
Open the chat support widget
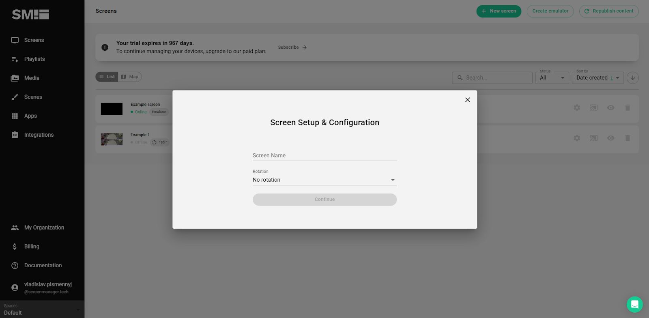click(634, 305)
